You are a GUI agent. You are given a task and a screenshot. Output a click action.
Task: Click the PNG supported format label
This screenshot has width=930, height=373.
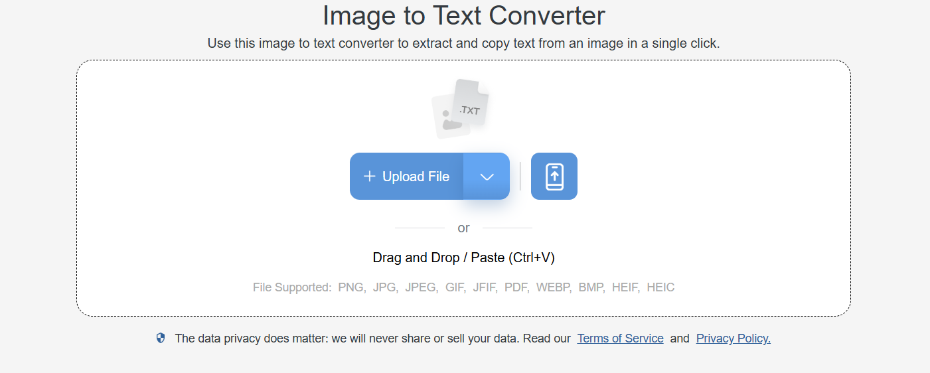(351, 287)
